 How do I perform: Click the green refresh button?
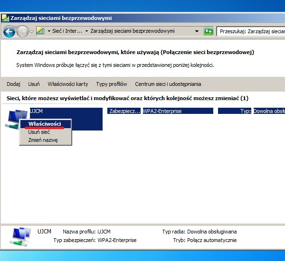[x=209, y=31]
